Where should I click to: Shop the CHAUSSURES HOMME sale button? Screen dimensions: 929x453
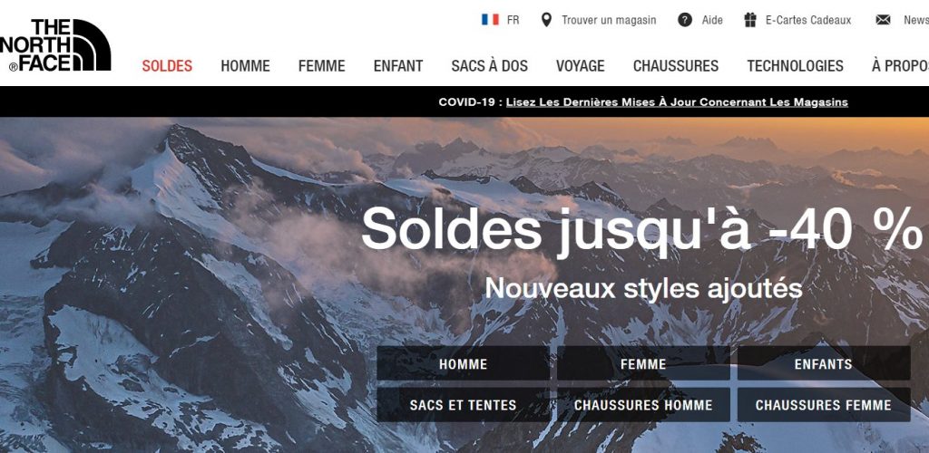(643, 405)
